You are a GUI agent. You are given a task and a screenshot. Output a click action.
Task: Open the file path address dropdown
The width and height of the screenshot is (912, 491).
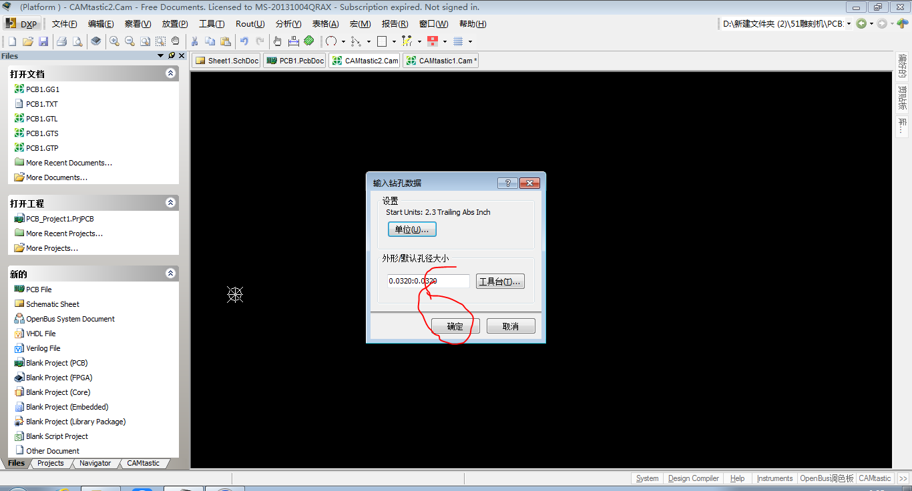pyautogui.click(x=849, y=24)
